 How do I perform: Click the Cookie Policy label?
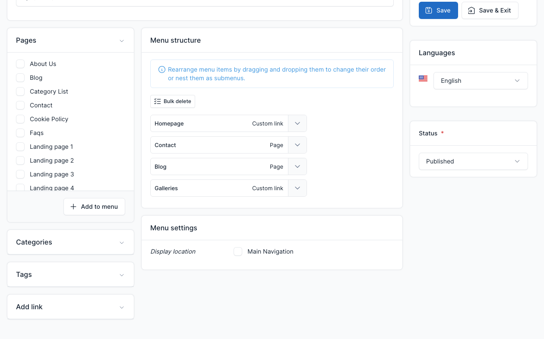coord(49,119)
